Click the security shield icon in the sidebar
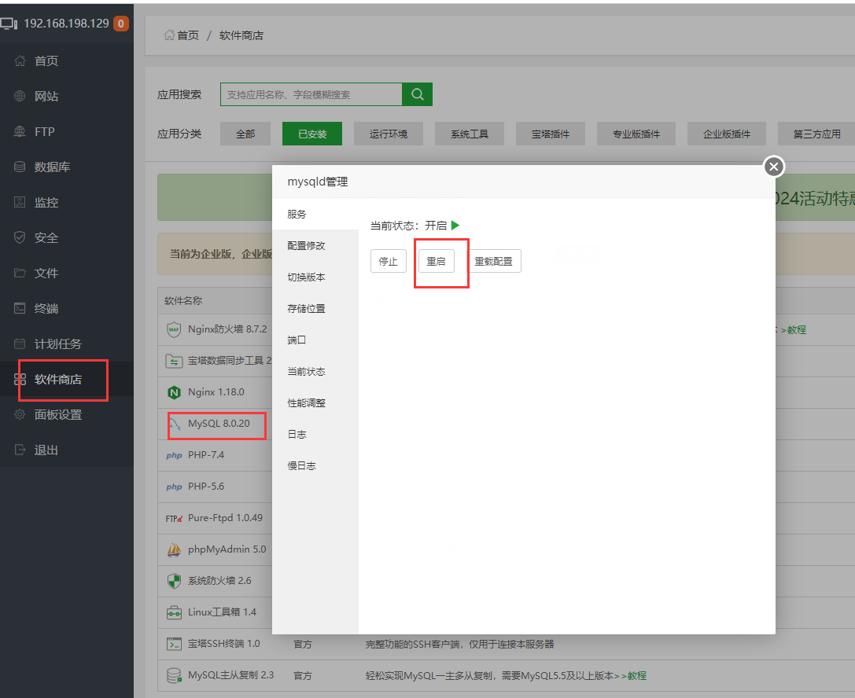The width and height of the screenshot is (855, 698). (x=20, y=237)
